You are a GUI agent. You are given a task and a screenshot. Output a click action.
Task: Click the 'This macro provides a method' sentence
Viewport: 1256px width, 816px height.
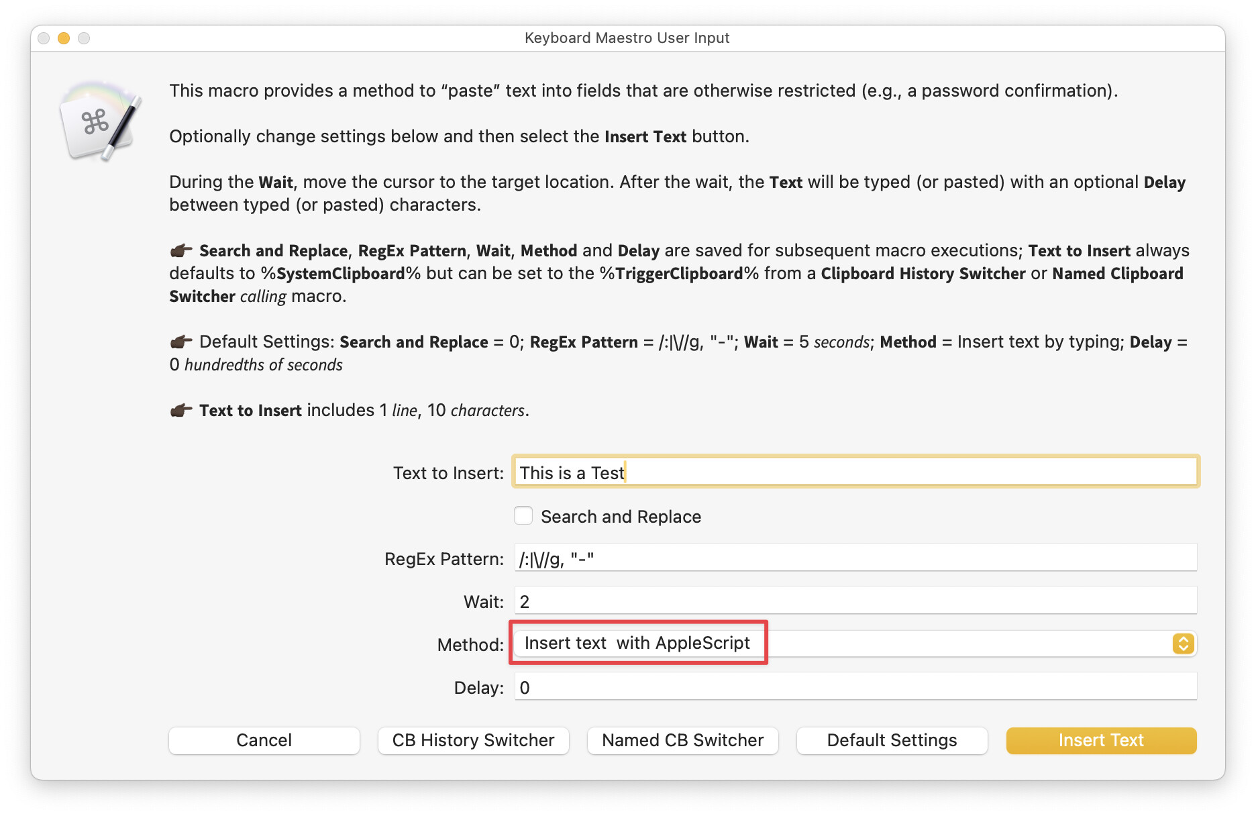[643, 91]
